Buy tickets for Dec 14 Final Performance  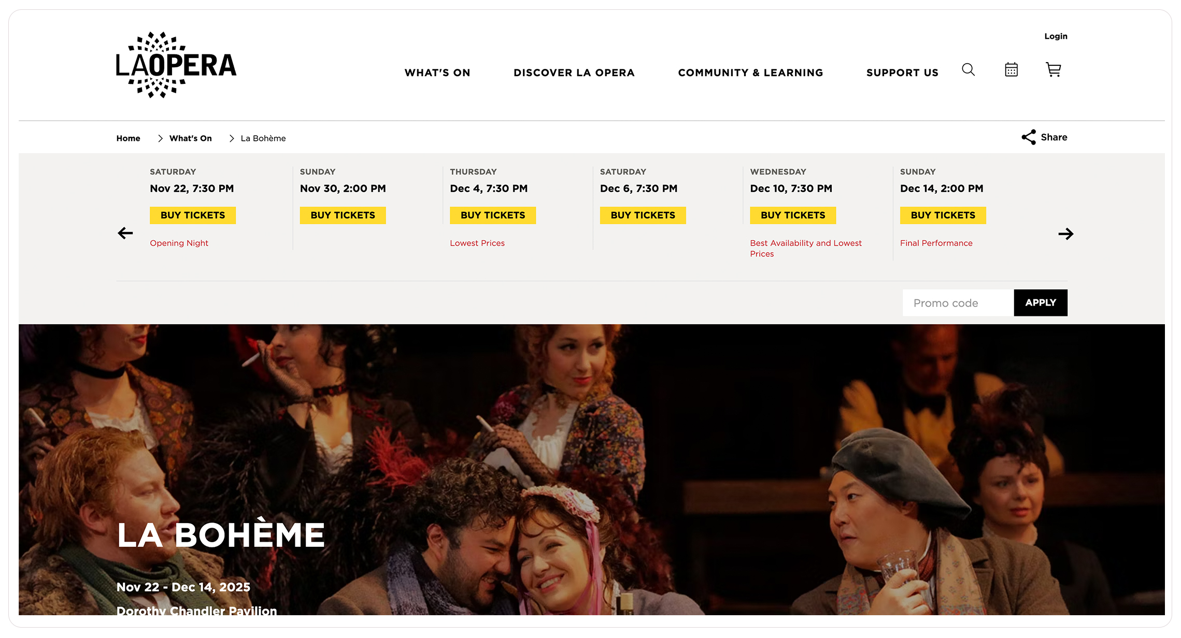[x=943, y=215]
